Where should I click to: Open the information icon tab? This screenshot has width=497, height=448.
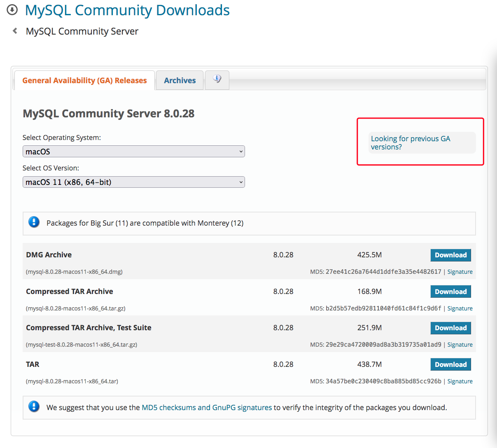point(217,79)
